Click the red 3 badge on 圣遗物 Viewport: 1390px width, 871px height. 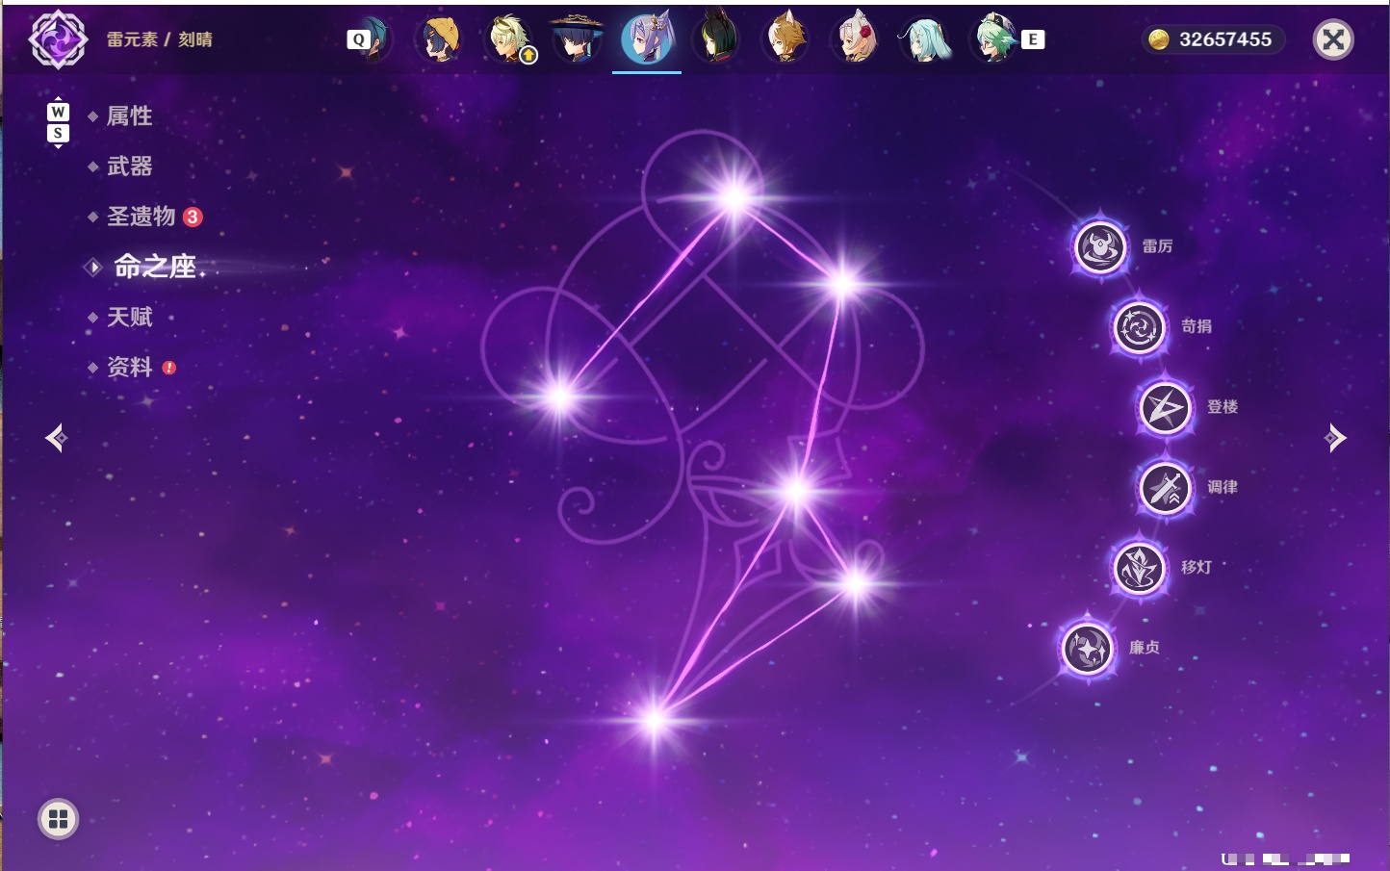pyautogui.click(x=193, y=217)
